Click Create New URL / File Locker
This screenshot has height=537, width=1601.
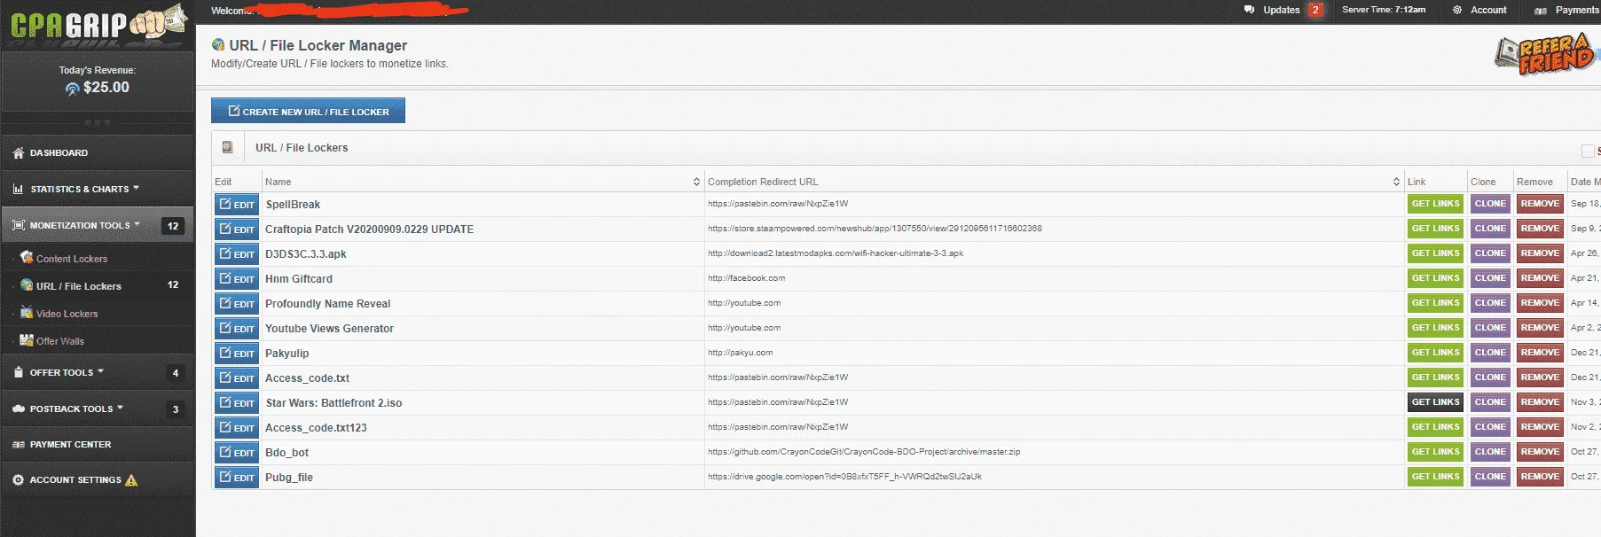coord(308,111)
